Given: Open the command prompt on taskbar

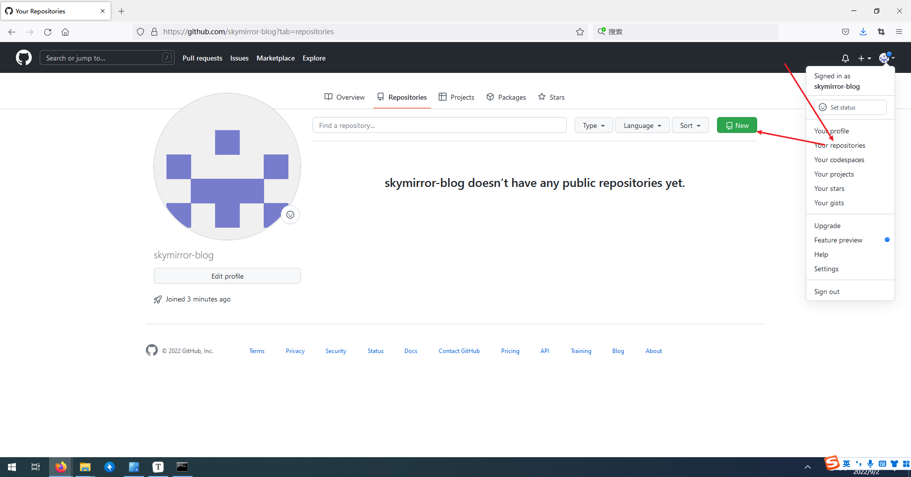Looking at the screenshot, I should point(183,467).
